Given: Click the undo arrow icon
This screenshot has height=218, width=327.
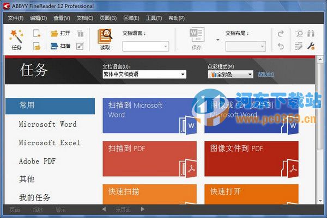Looking at the screenshot, I should (x=281, y=46).
